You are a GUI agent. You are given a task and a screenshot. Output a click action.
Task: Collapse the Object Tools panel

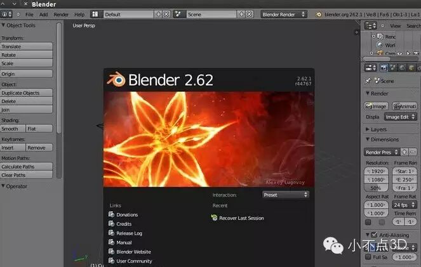[x=3, y=25]
